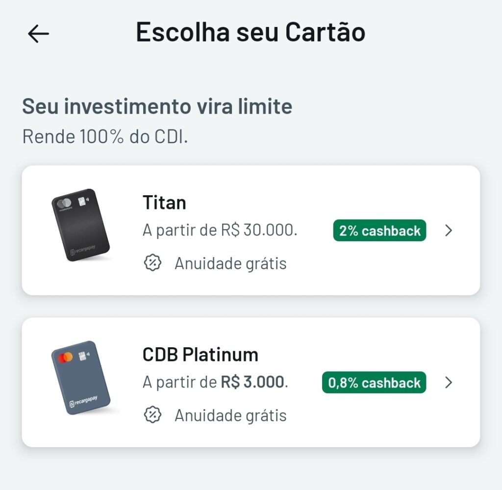Screen dimensions: 502x490
Task: Tap Titan's "Anuidade grátis" label
Action: (x=230, y=263)
